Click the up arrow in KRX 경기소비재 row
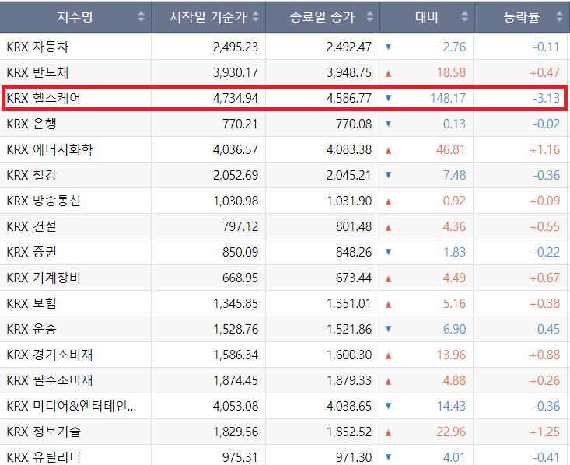 click(x=388, y=356)
